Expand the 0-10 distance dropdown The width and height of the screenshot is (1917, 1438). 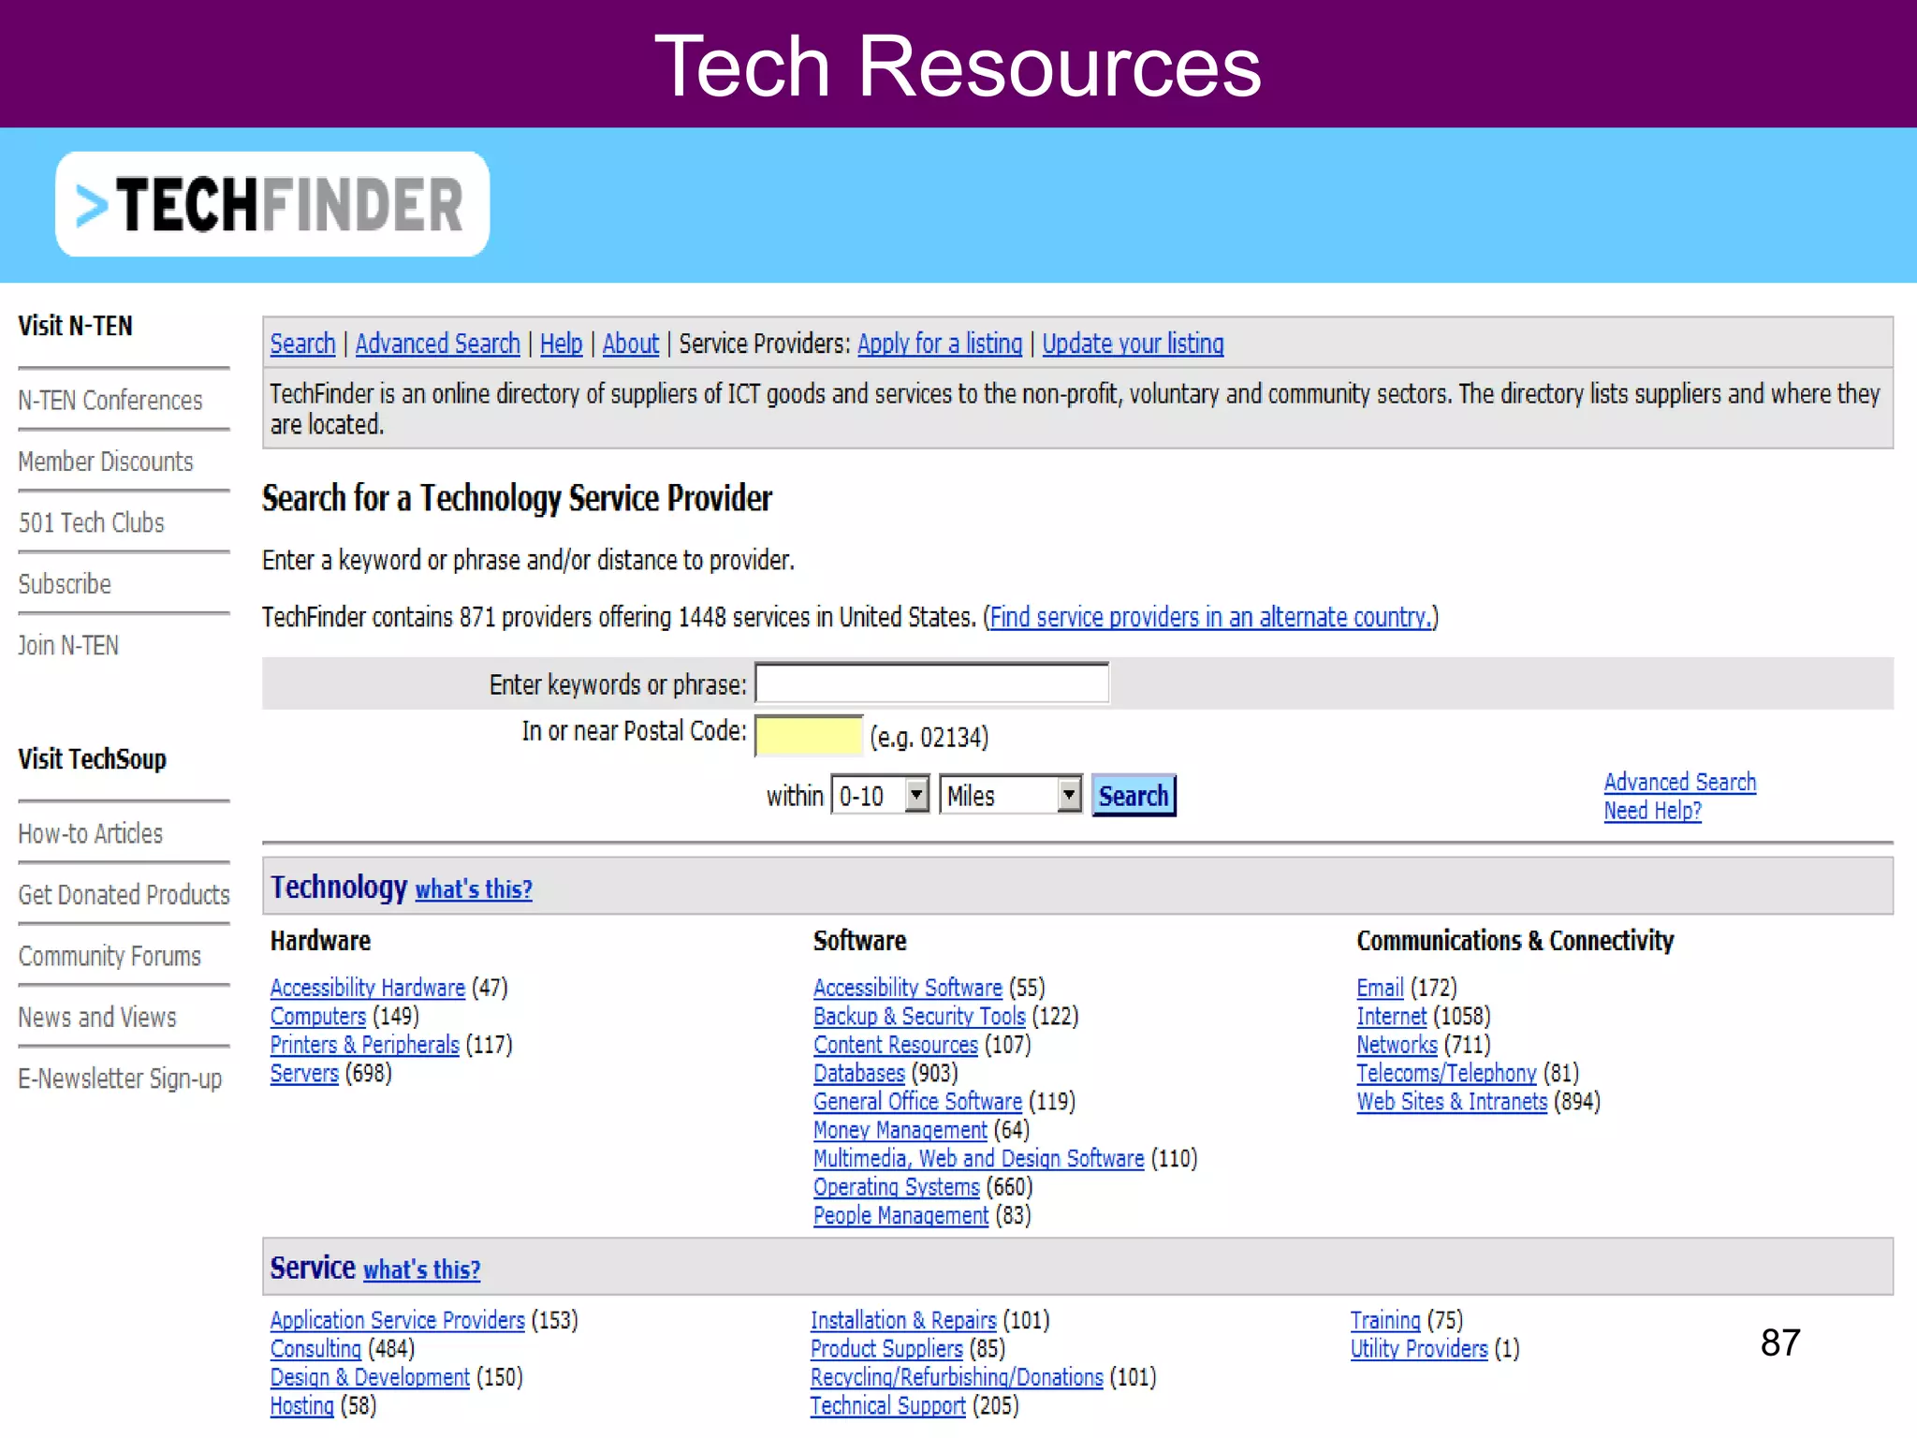(x=880, y=795)
